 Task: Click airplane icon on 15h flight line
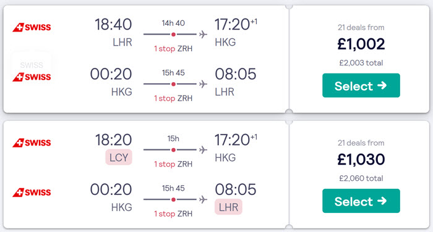203,150
